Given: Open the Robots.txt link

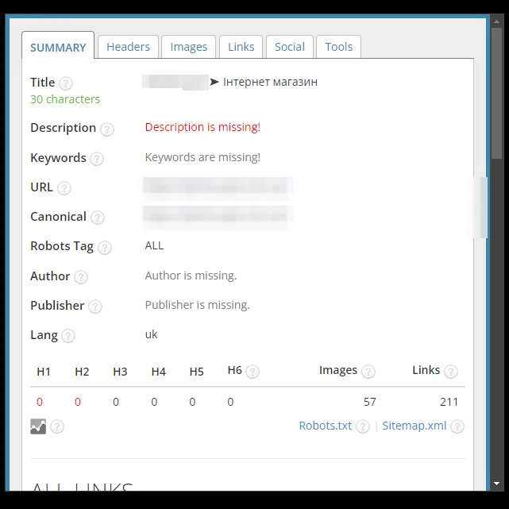Looking at the screenshot, I should click(326, 426).
